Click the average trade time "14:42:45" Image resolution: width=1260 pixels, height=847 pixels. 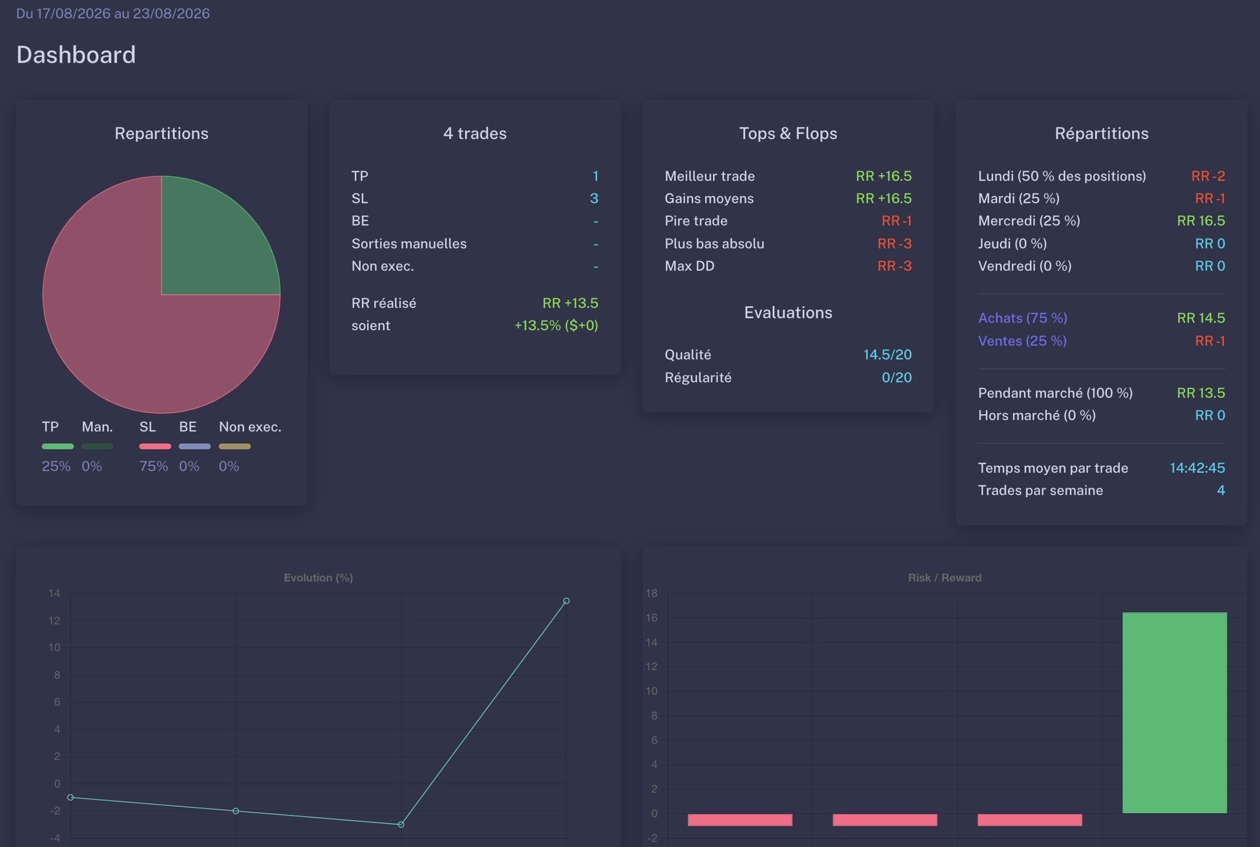1197,468
